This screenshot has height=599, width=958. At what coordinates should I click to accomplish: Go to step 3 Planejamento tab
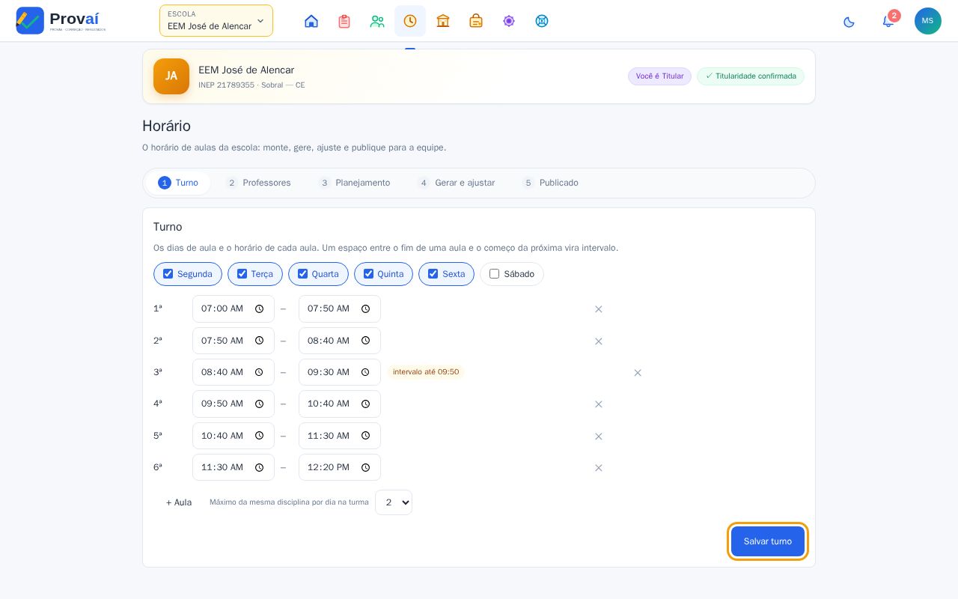click(x=354, y=183)
